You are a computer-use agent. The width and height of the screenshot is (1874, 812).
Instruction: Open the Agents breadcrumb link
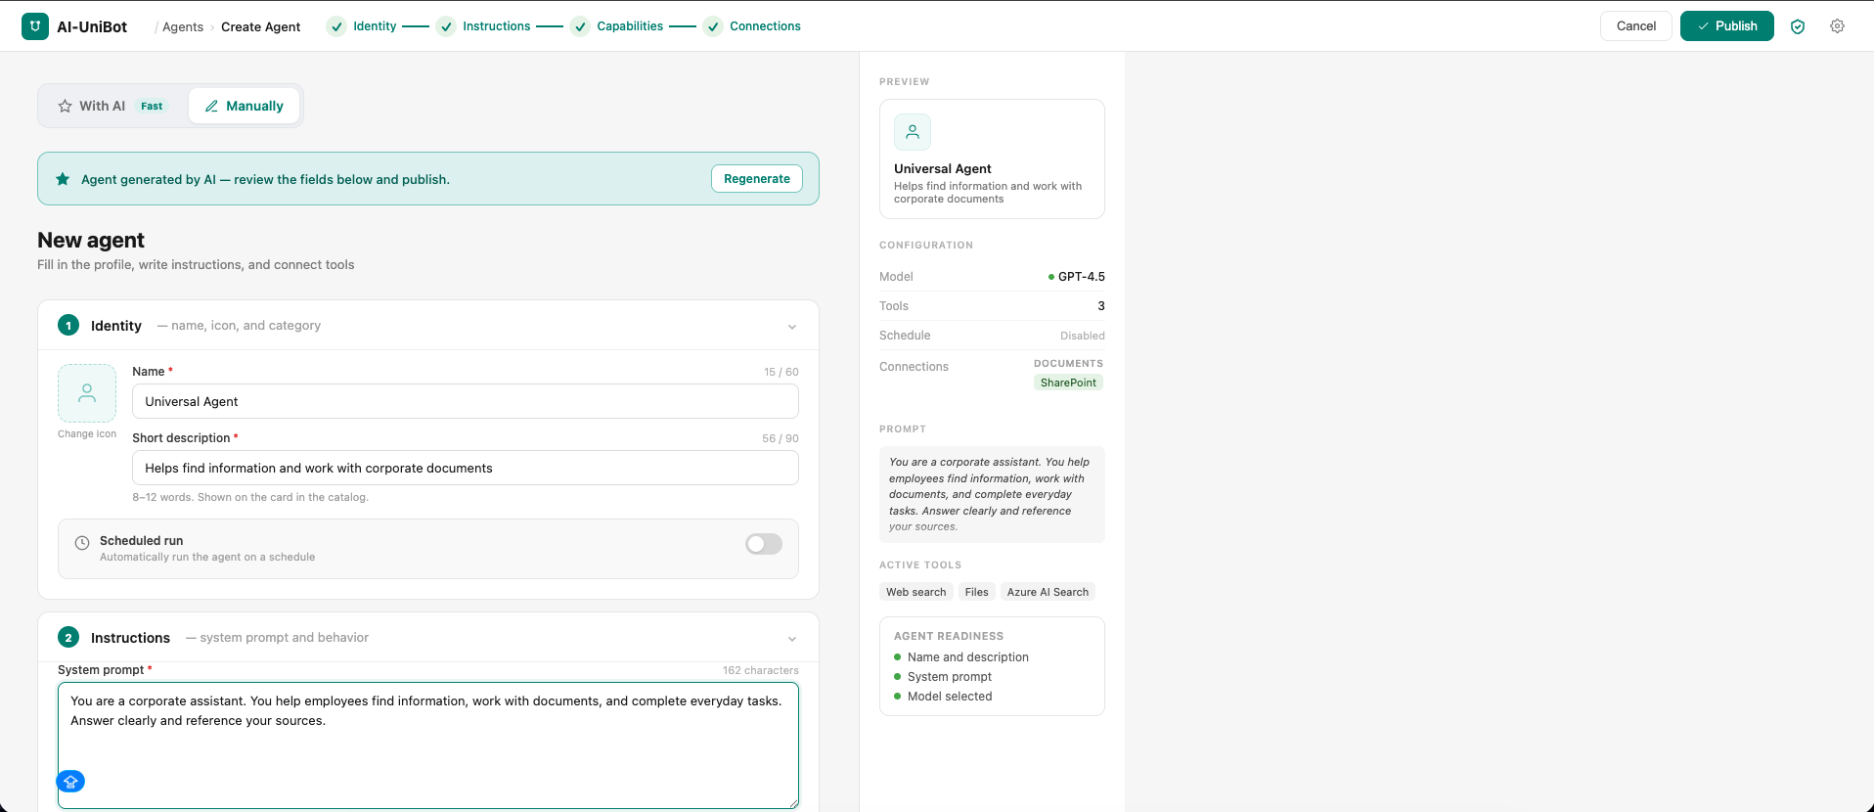coord(183,27)
